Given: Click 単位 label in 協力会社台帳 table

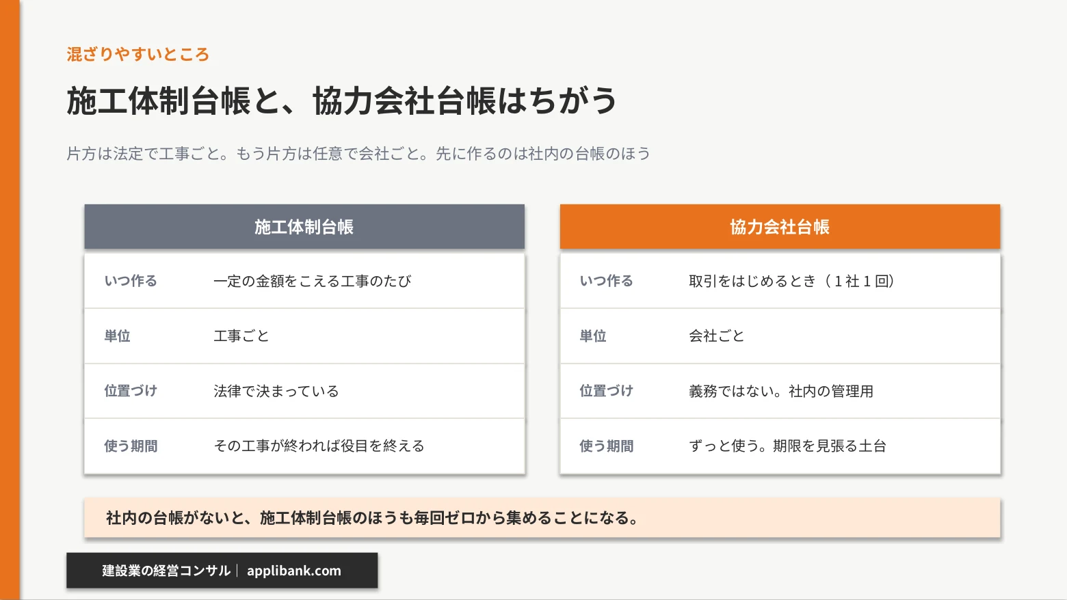Looking at the screenshot, I should click(593, 336).
